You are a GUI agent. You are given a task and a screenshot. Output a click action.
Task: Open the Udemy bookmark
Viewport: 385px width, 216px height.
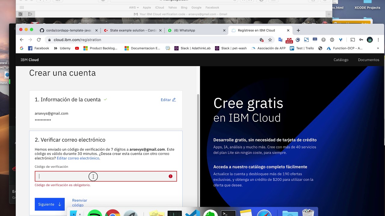62,48
